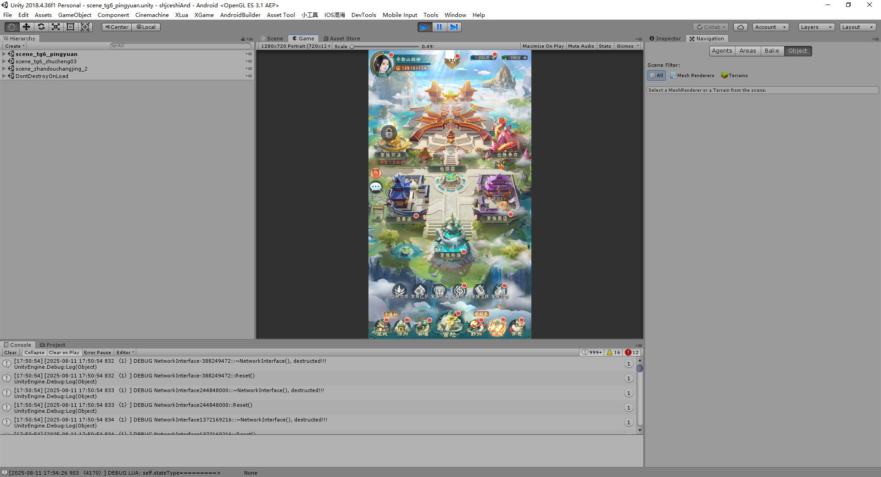
Task: Open Cinemachine menu
Action: pyautogui.click(x=152, y=15)
